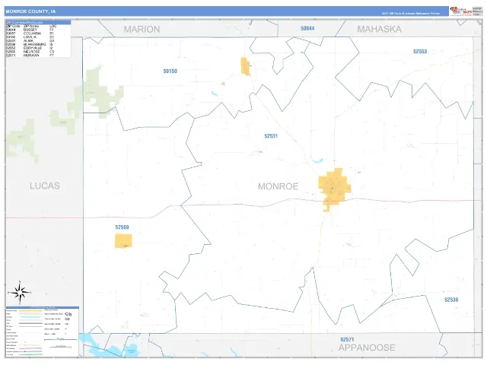Click ZIP code label 52531 on the map
Screen dimensions: 487x365
click(271, 136)
